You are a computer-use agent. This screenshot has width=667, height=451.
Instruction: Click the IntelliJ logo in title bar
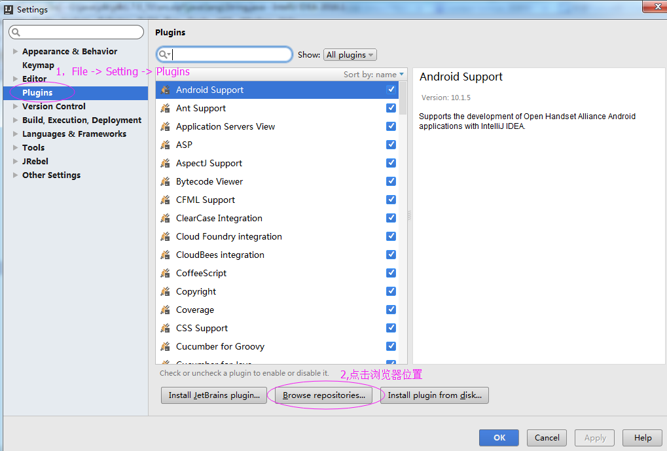pyautogui.click(x=8, y=9)
